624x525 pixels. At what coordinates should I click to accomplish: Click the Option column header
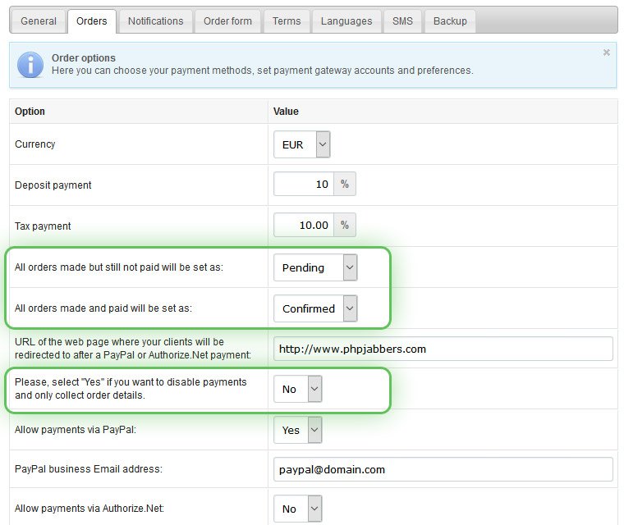pos(30,112)
